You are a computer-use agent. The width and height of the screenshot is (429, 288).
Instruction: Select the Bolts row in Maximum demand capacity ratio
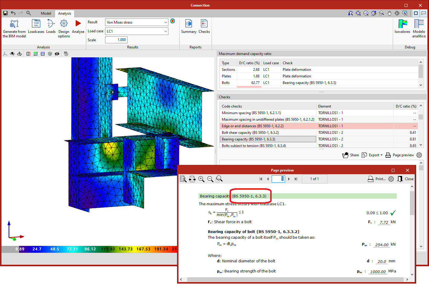(x=319, y=83)
